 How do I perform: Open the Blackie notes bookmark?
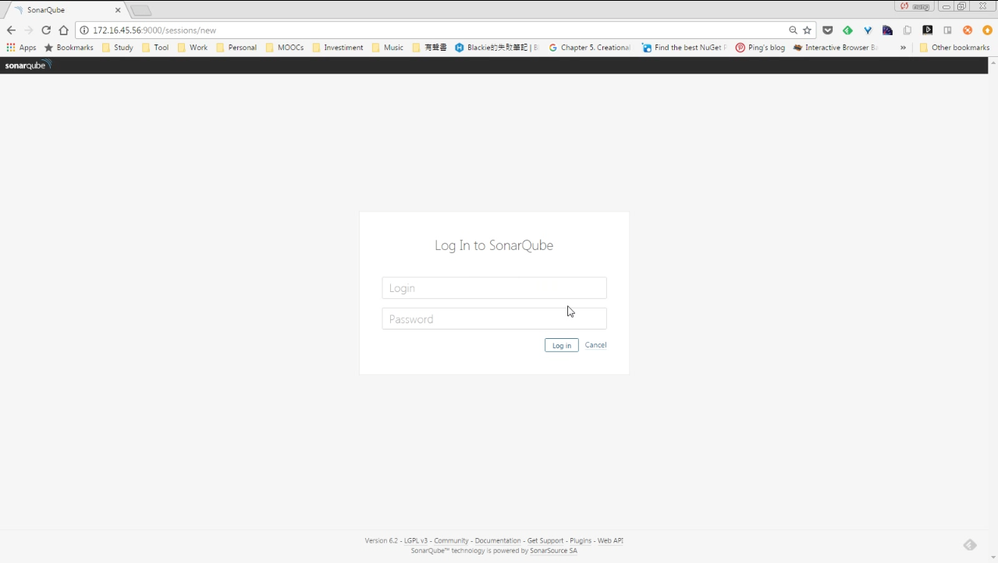pyautogui.click(x=497, y=48)
